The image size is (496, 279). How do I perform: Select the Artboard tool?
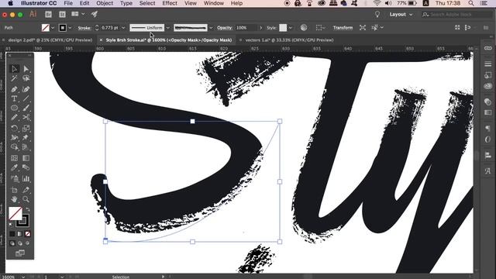pyautogui.click(x=14, y=190)
